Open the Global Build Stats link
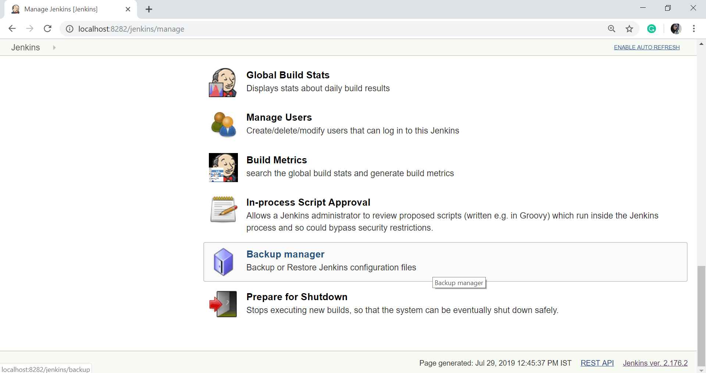706x373 pixels. coord(288,75)
